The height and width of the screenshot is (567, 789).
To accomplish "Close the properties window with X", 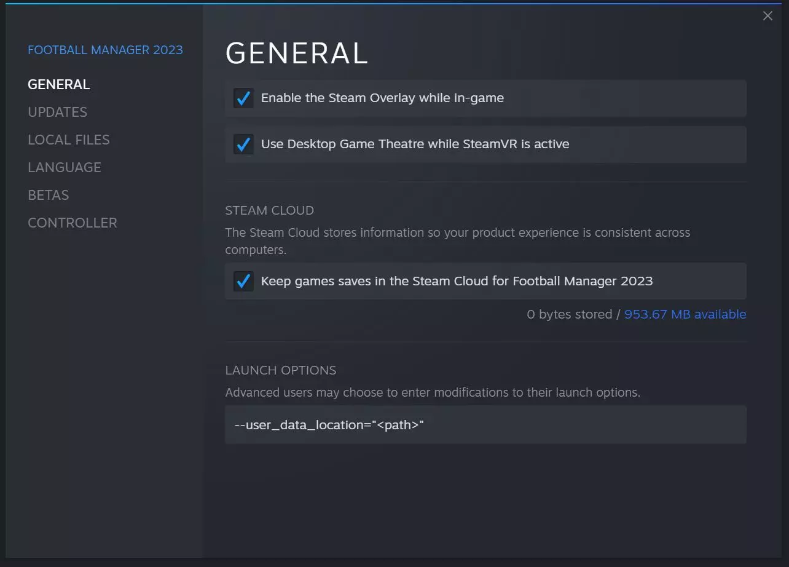I will (767, 16).
